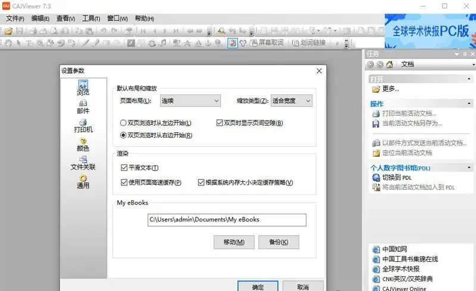476x291 pixels.
Task: Click the home icon in task panel
Action: (x=390, y=64)
